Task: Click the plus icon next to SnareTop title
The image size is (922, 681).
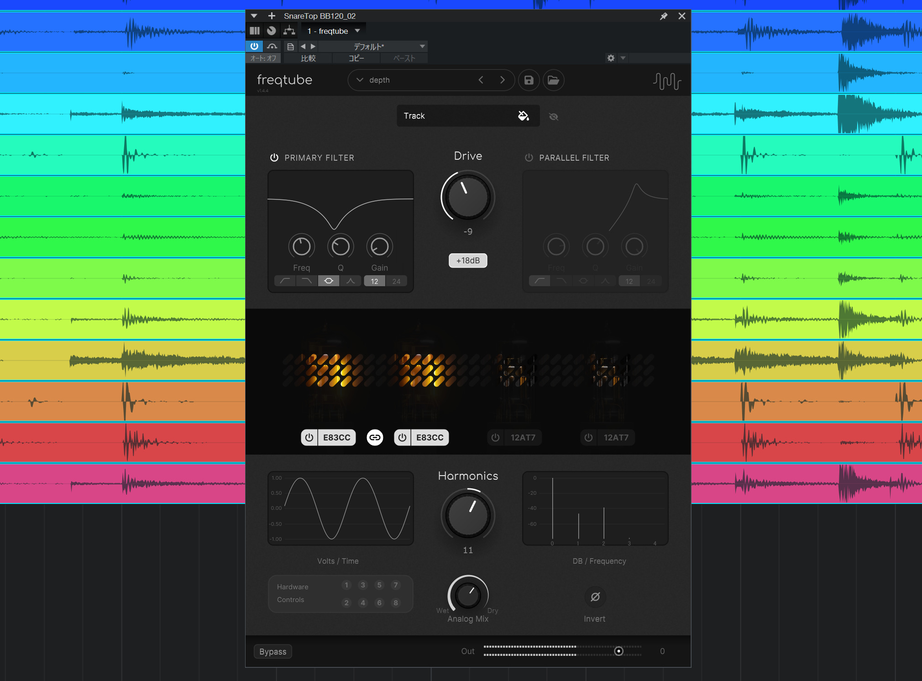Action: pyautogui.click(x=272, y=16)
